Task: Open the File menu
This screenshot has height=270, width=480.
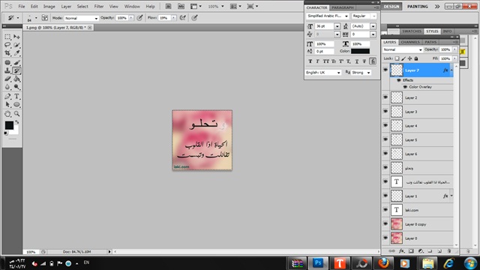Action: (22, 6)
